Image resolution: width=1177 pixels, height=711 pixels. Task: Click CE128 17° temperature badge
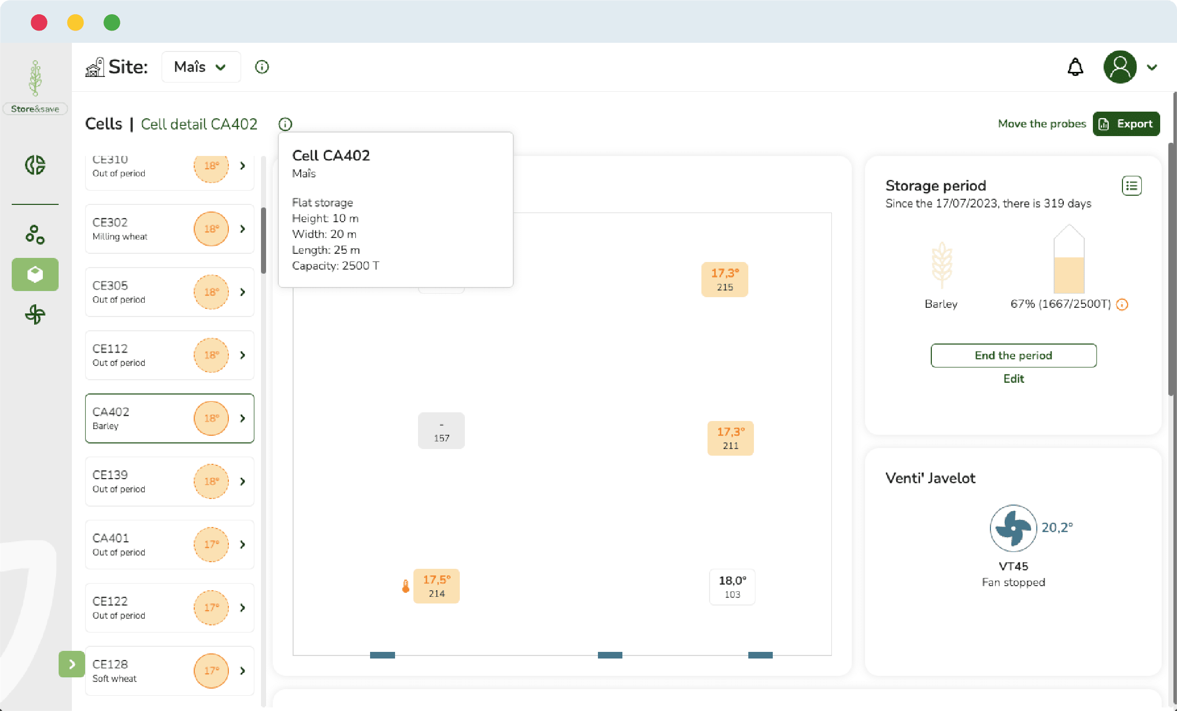click(x=211, y=671)
